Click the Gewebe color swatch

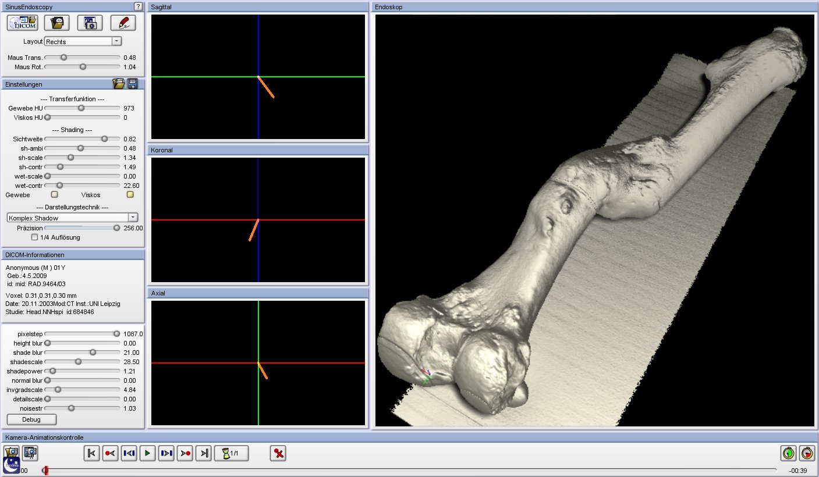(55, 195)
